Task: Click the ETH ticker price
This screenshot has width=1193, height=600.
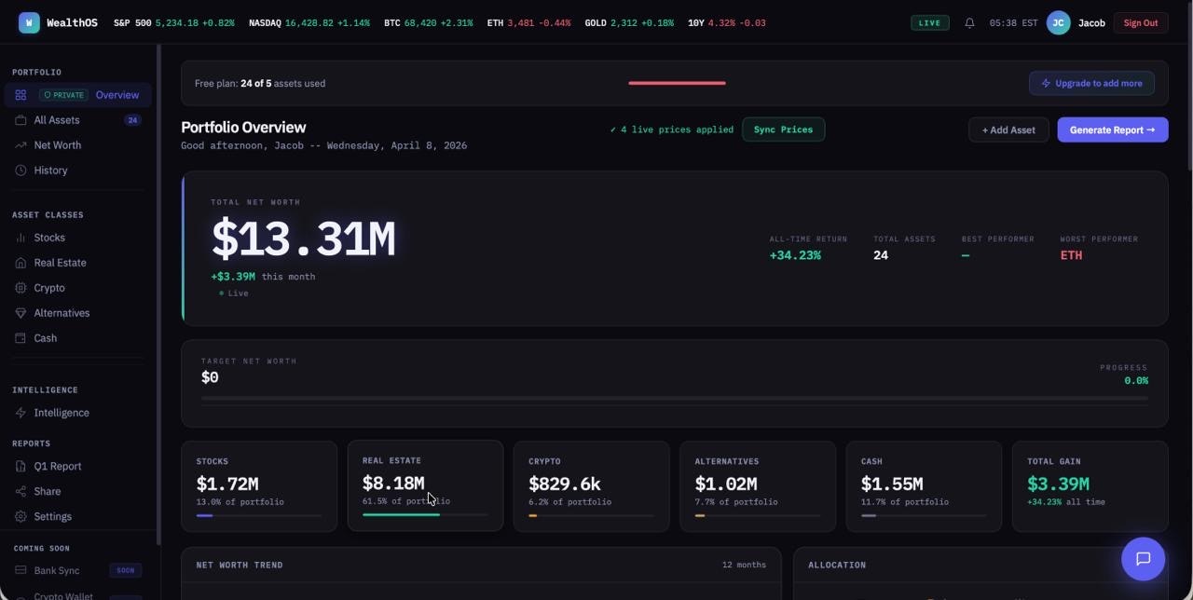Action: click(x=522, y=23)
